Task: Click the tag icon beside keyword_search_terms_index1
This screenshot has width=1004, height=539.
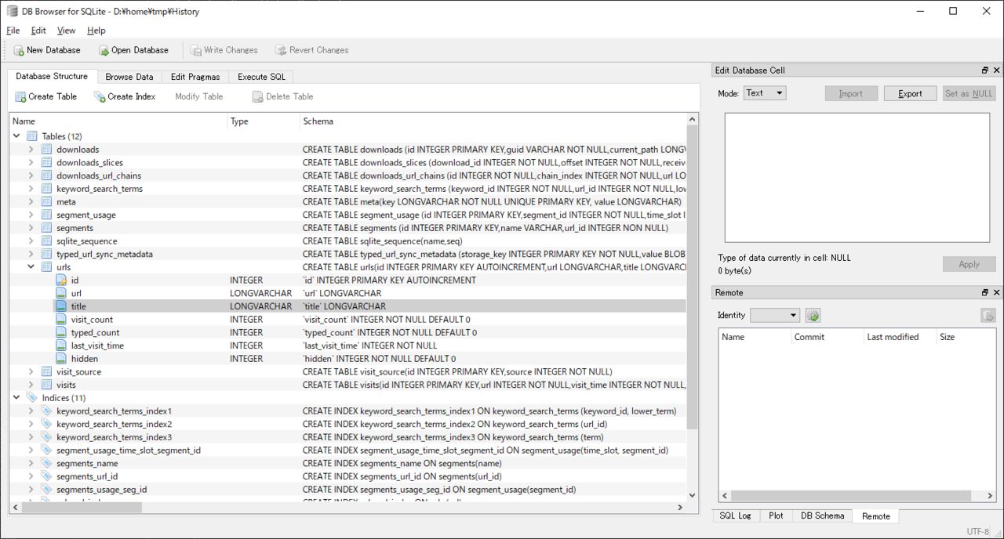Action: (46, 411)
